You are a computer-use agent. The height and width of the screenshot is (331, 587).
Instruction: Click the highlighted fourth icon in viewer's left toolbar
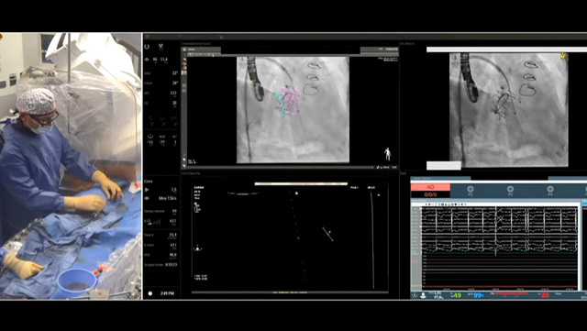(184, 72)
